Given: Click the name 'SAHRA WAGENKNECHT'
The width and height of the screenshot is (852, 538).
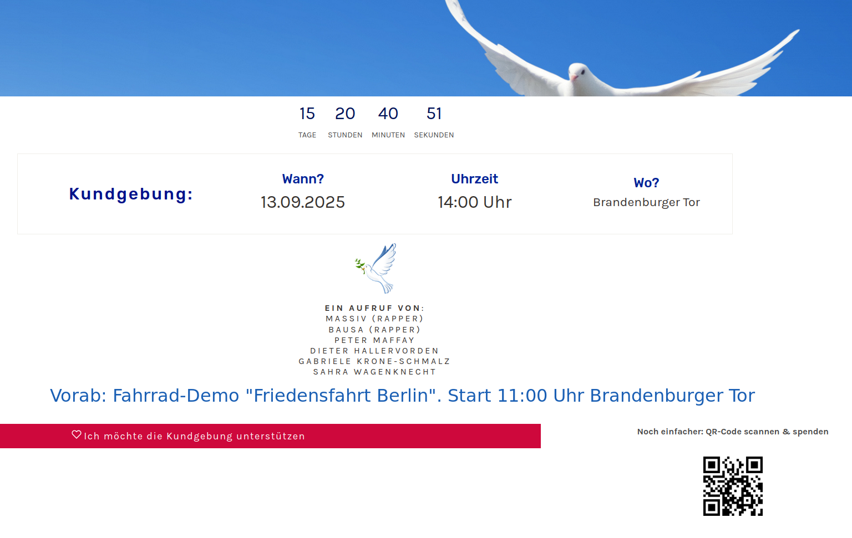Looking at the screenshot, I should point(375,372).
